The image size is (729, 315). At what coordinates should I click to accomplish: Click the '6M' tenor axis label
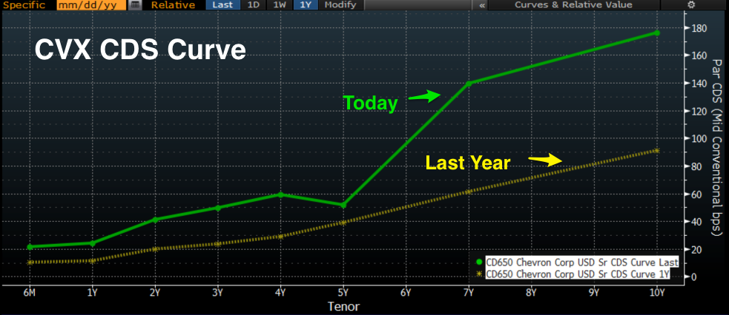pos(30,293)
